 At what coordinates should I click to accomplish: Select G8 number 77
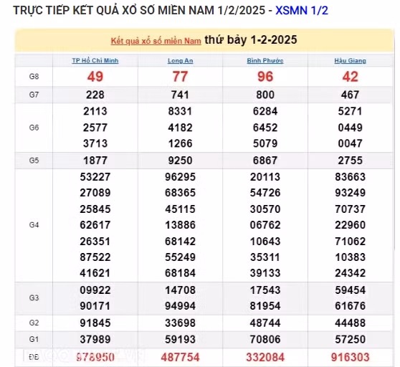pyautogui.click(x=181, y=77)
